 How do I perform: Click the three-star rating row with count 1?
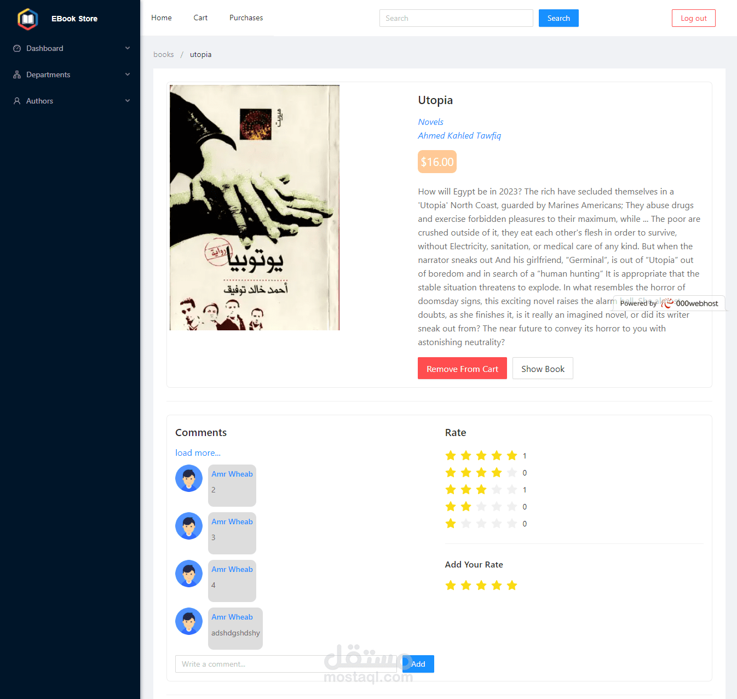coord(486,490)
